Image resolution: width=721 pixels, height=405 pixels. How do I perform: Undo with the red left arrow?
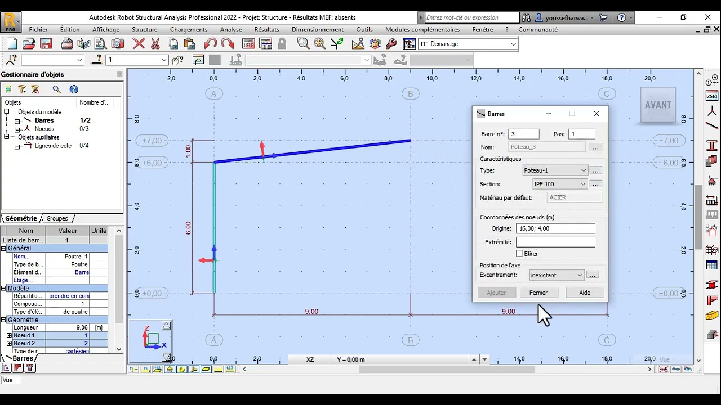(x=210, y=44)
